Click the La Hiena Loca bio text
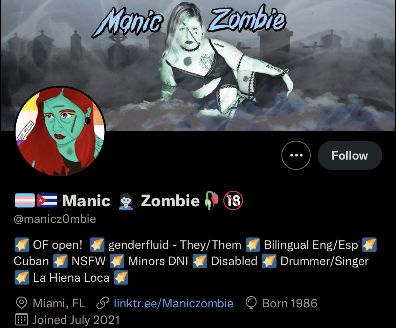Screen dimensions: 396x328 (71, 278)
